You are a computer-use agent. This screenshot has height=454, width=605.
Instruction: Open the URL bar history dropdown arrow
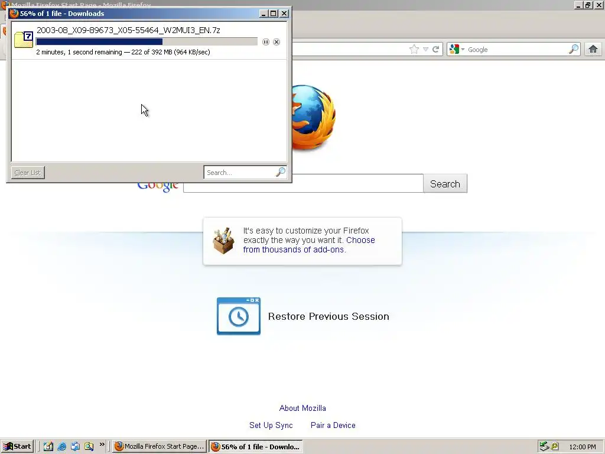425,50
